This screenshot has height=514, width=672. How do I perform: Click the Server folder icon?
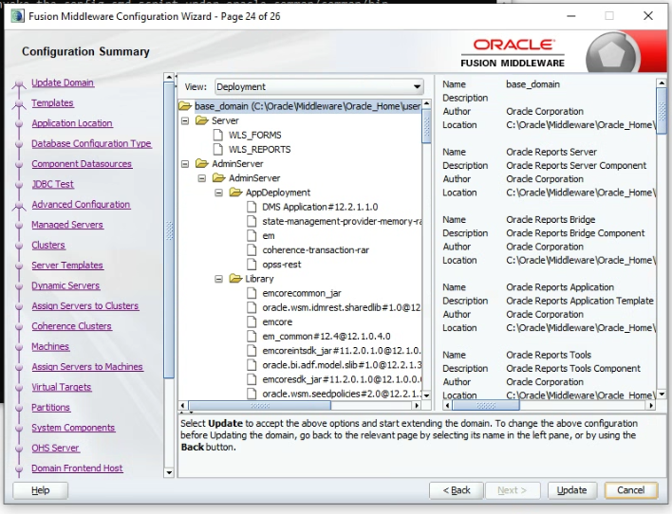(x=202, y=120)
